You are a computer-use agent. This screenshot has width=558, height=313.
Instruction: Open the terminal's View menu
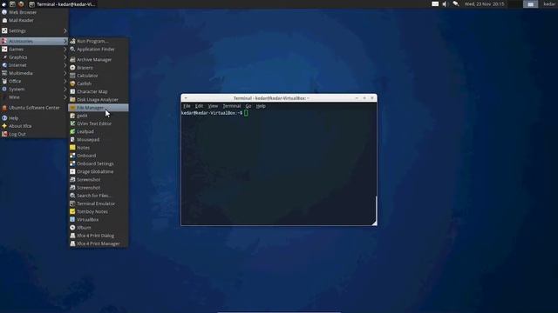213,106
